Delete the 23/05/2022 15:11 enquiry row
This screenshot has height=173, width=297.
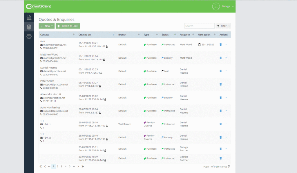pos(220,149)
